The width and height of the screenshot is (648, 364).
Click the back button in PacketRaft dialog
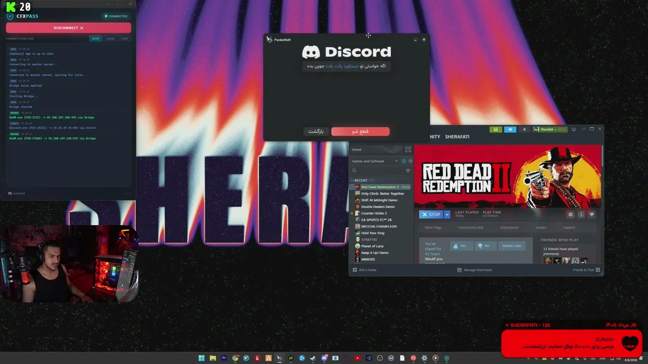pos(316,131)
